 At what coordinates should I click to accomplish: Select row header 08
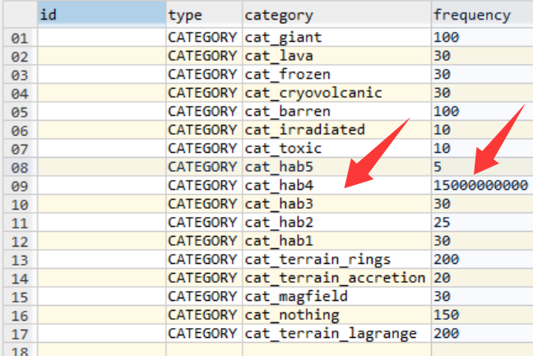point(20,167)
